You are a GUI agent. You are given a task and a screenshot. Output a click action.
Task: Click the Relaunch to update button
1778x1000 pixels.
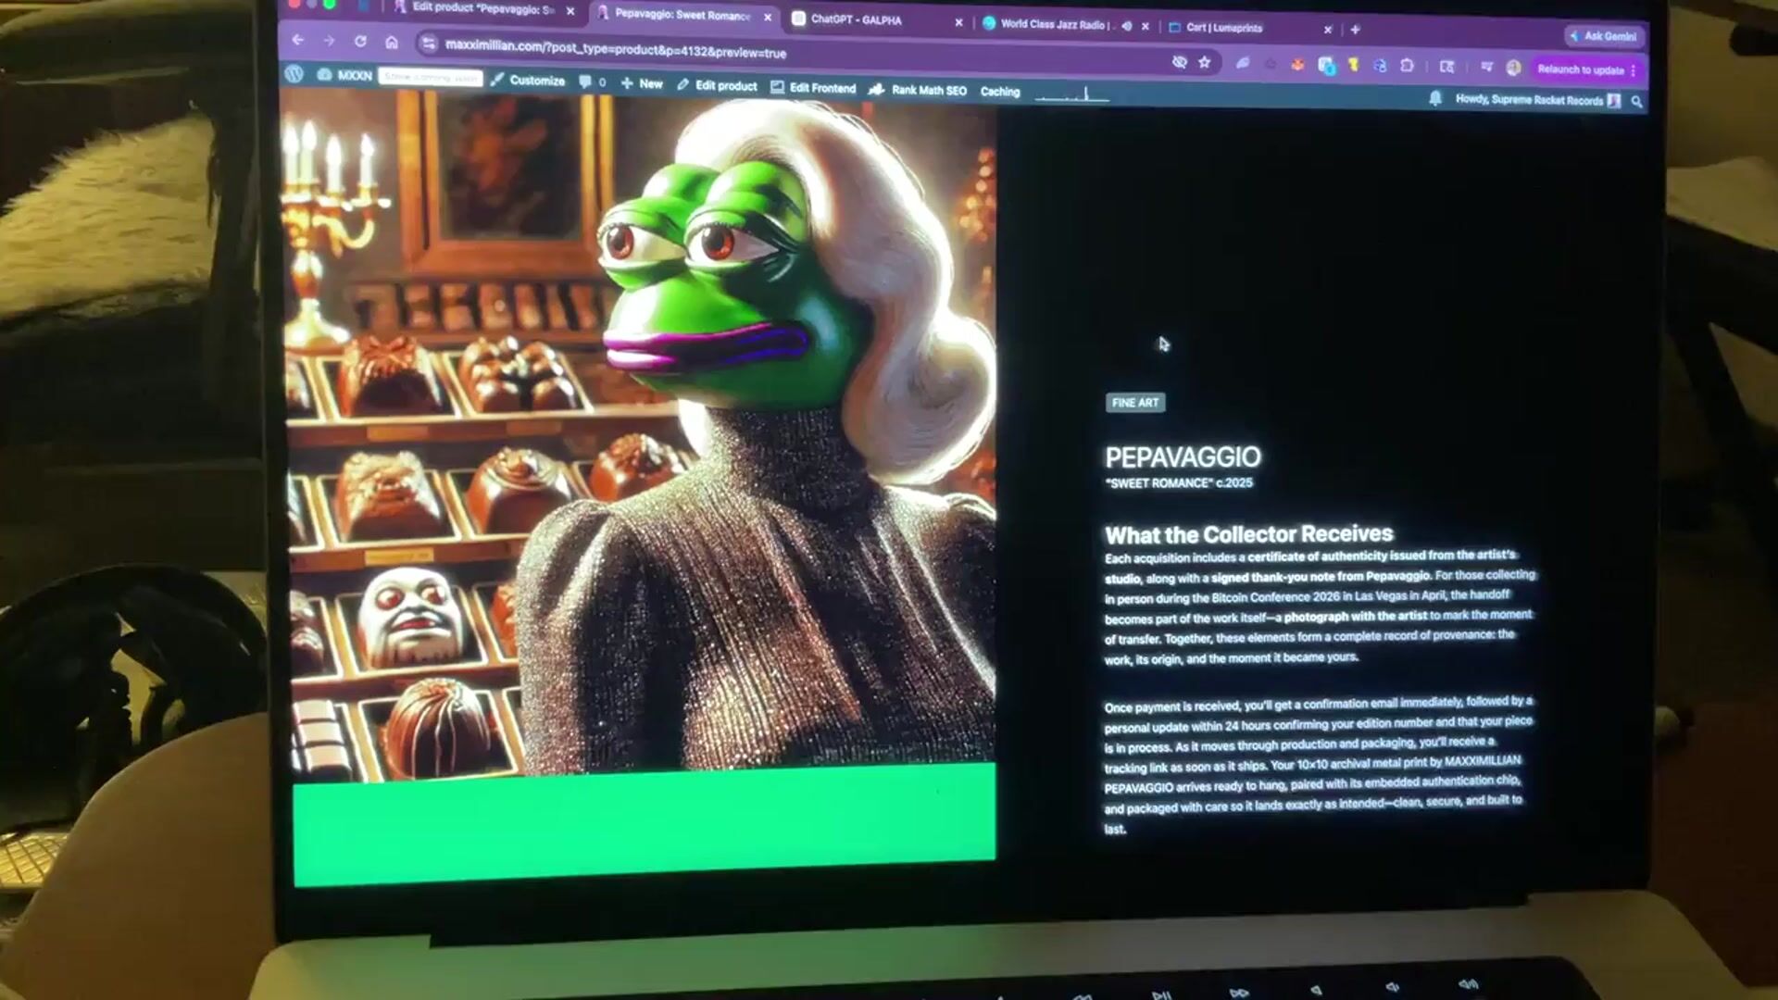tap(1580, 69)
